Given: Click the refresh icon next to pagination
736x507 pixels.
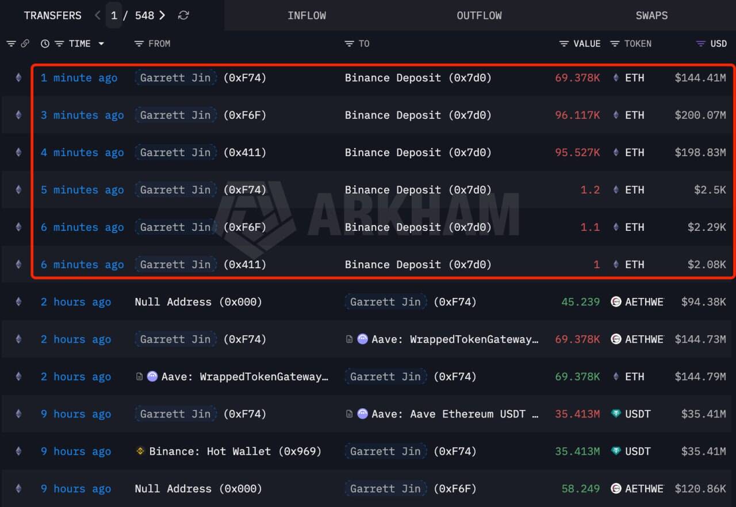Looking at the screenshot, I should (183, 16).
